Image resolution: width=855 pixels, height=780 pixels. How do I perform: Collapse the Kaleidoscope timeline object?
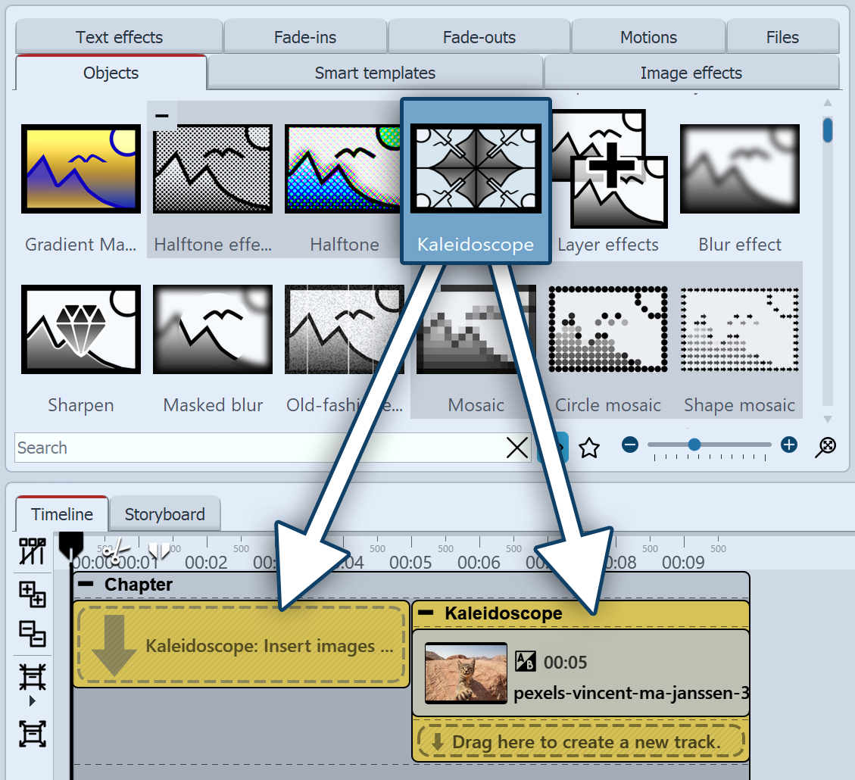tap(426, 613)
